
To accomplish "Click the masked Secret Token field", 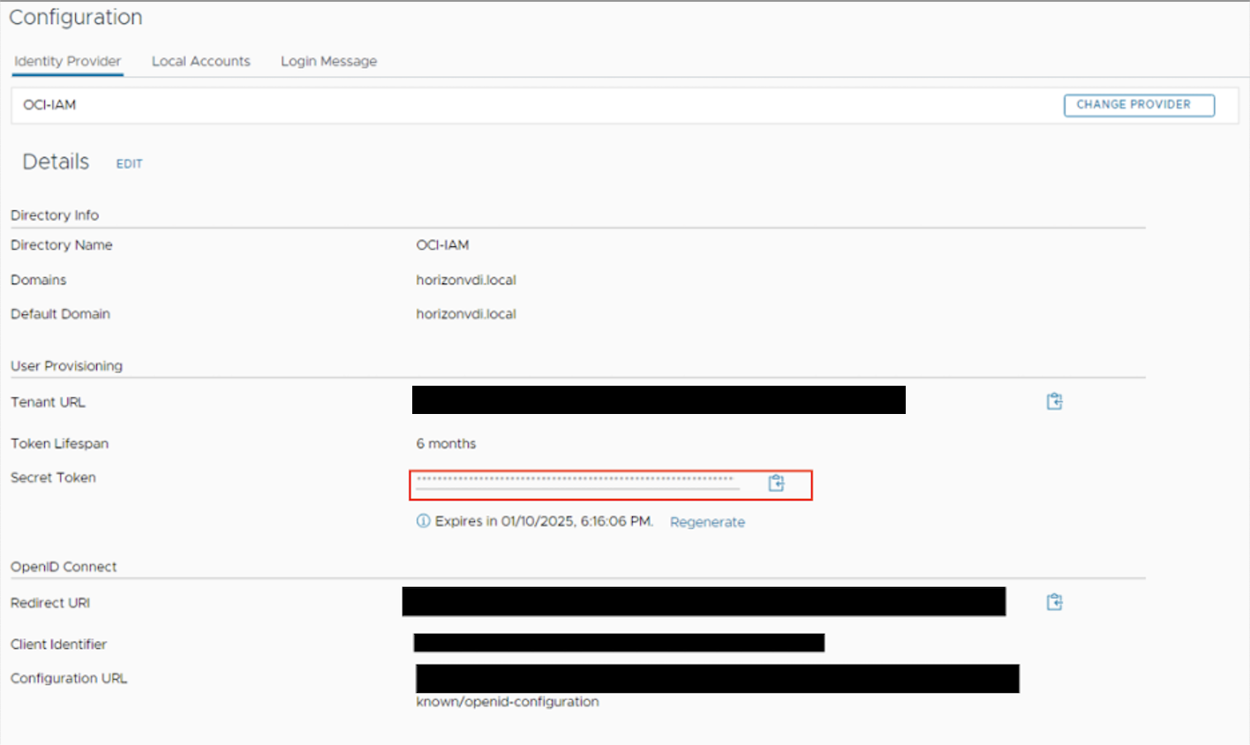I will [577, 482].
